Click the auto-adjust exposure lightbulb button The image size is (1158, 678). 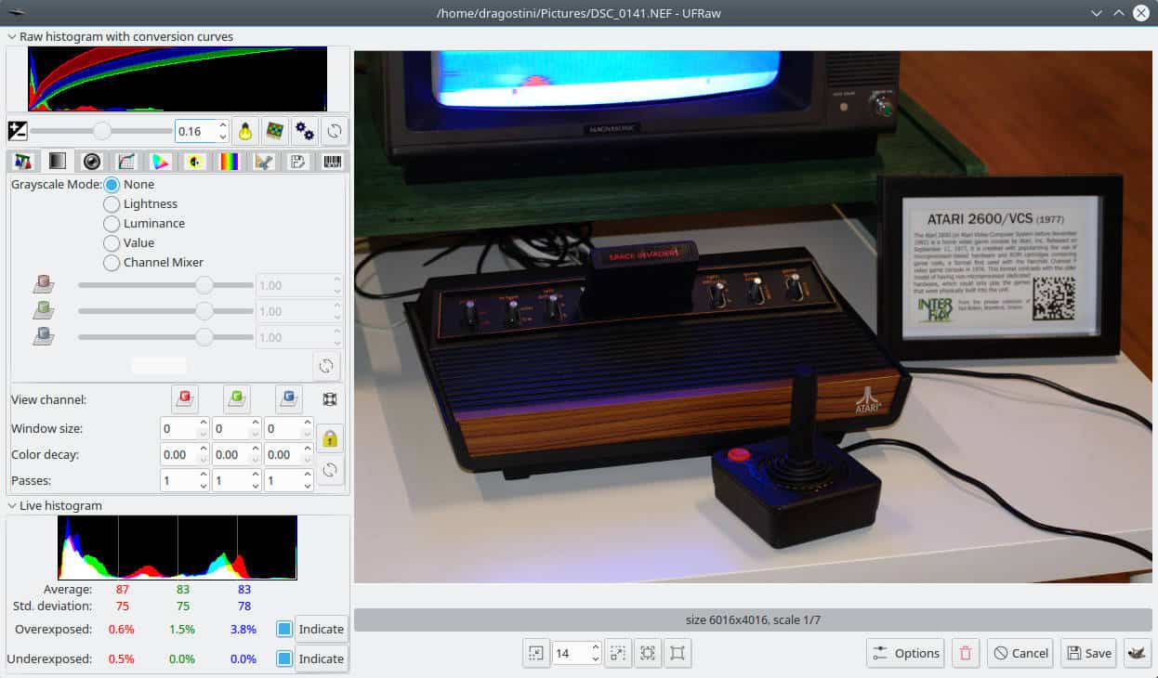tap(245, 131)
